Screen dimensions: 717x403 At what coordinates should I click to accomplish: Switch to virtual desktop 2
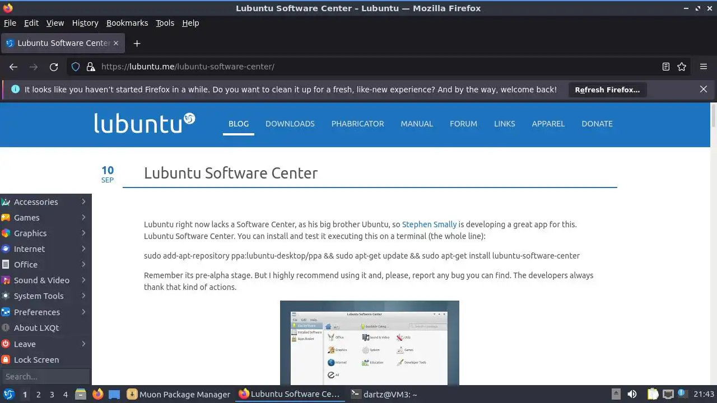point(38,394)
